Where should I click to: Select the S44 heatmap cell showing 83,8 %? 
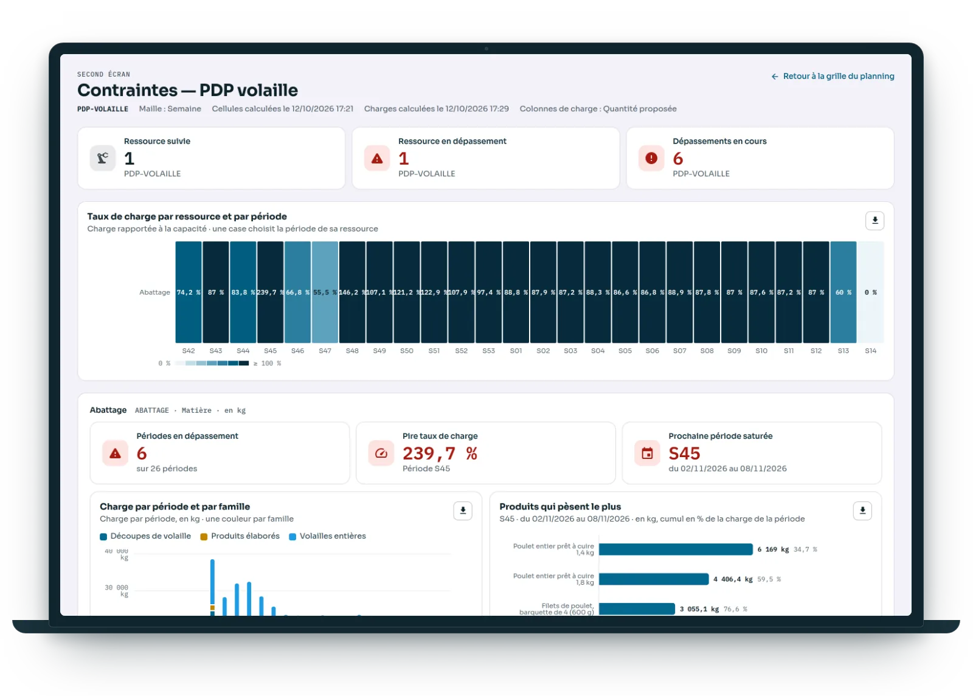point(243,292)
